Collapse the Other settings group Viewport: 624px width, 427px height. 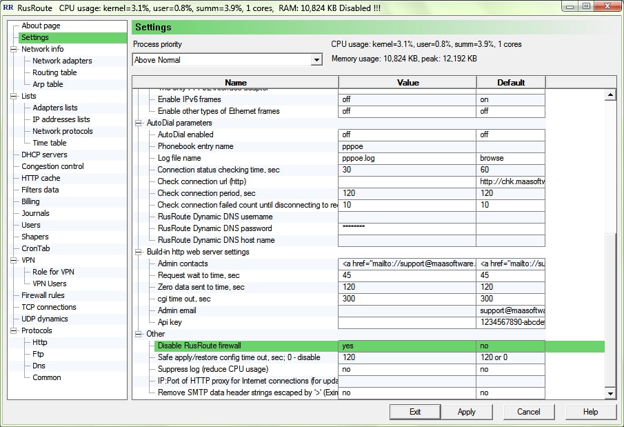[139, 334]
